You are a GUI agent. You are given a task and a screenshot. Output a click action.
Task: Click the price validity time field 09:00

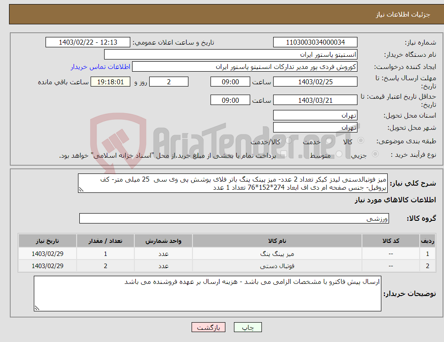coord(230,100)
